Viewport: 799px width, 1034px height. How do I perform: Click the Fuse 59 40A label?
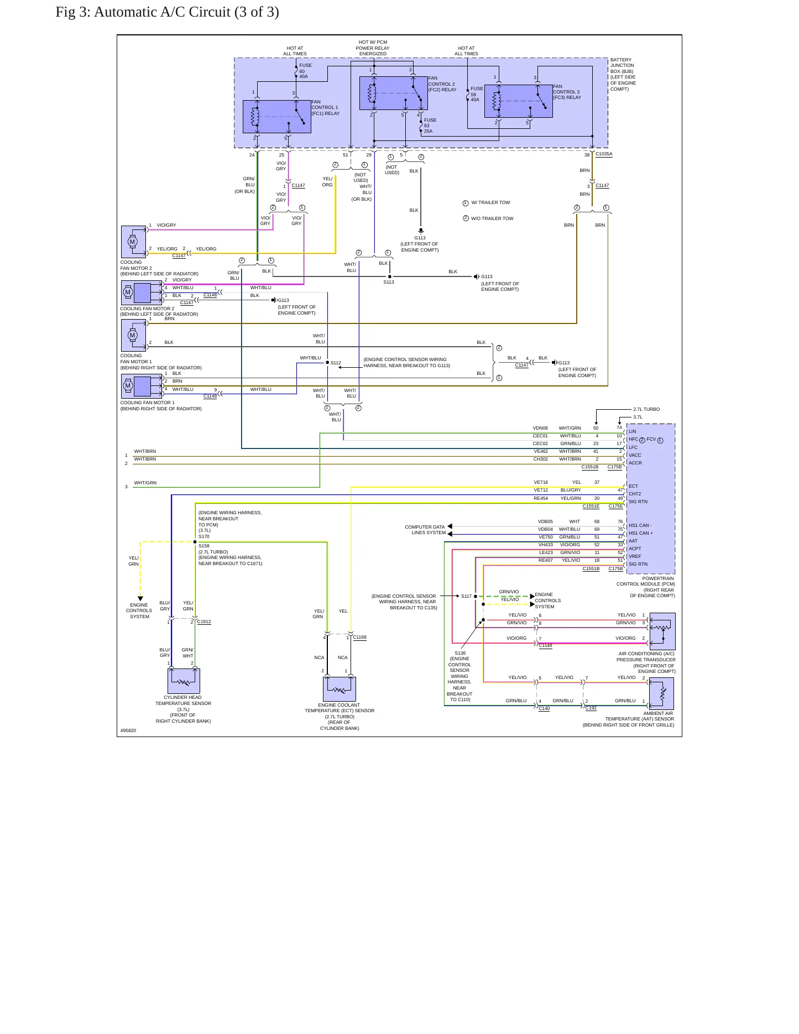[x=477, y=94]
